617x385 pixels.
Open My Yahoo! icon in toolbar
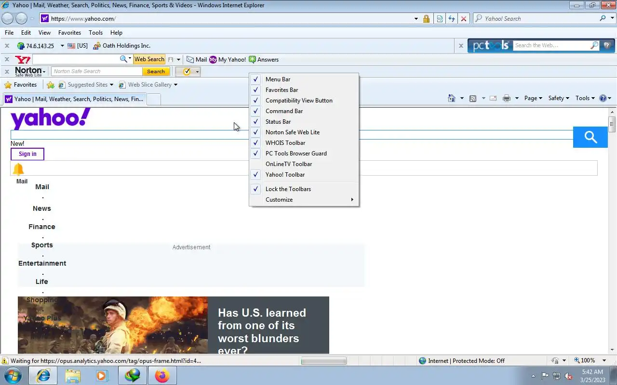[213, 60]
